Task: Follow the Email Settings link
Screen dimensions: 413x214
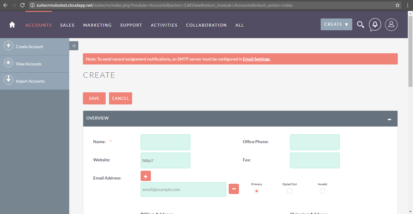Action: coord(256,59)
